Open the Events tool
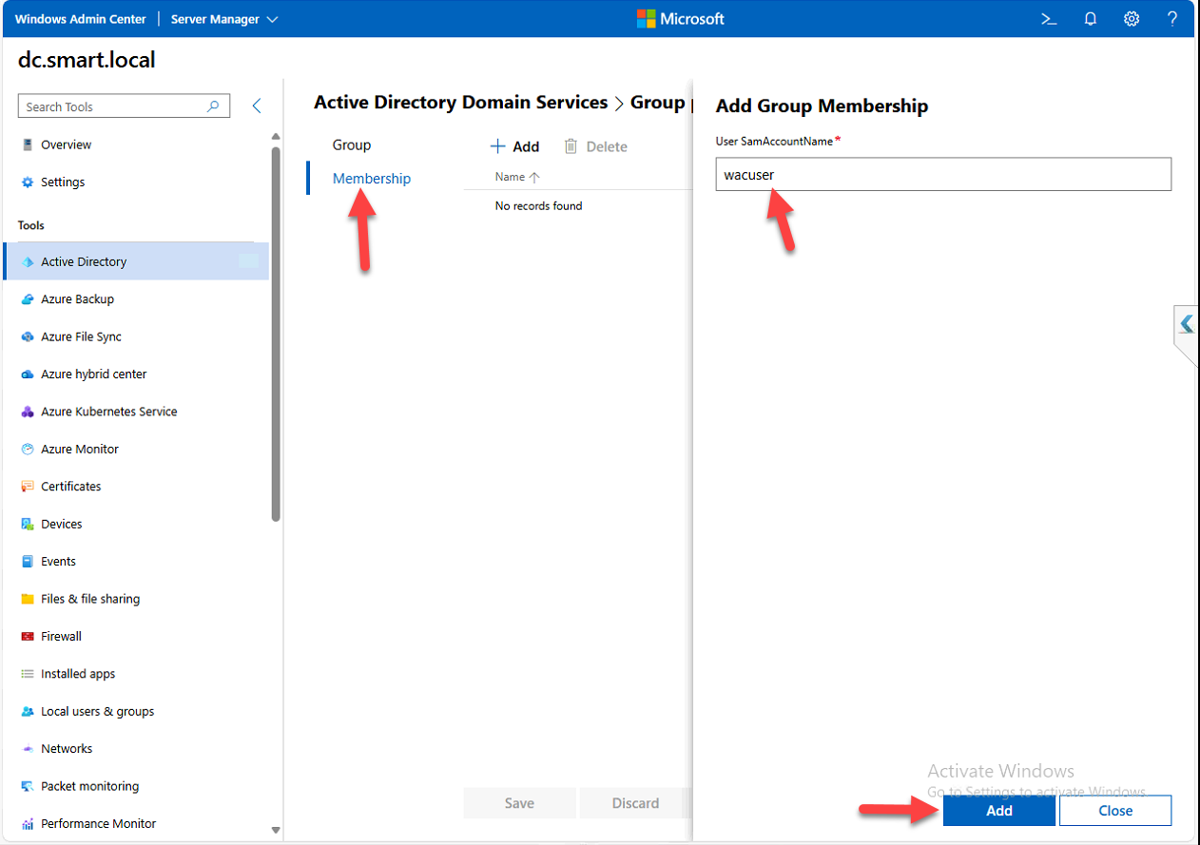 (x=136, y=561)
